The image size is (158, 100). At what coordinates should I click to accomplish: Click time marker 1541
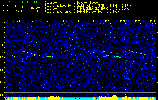pyautogui.click(x=17, y=21)
